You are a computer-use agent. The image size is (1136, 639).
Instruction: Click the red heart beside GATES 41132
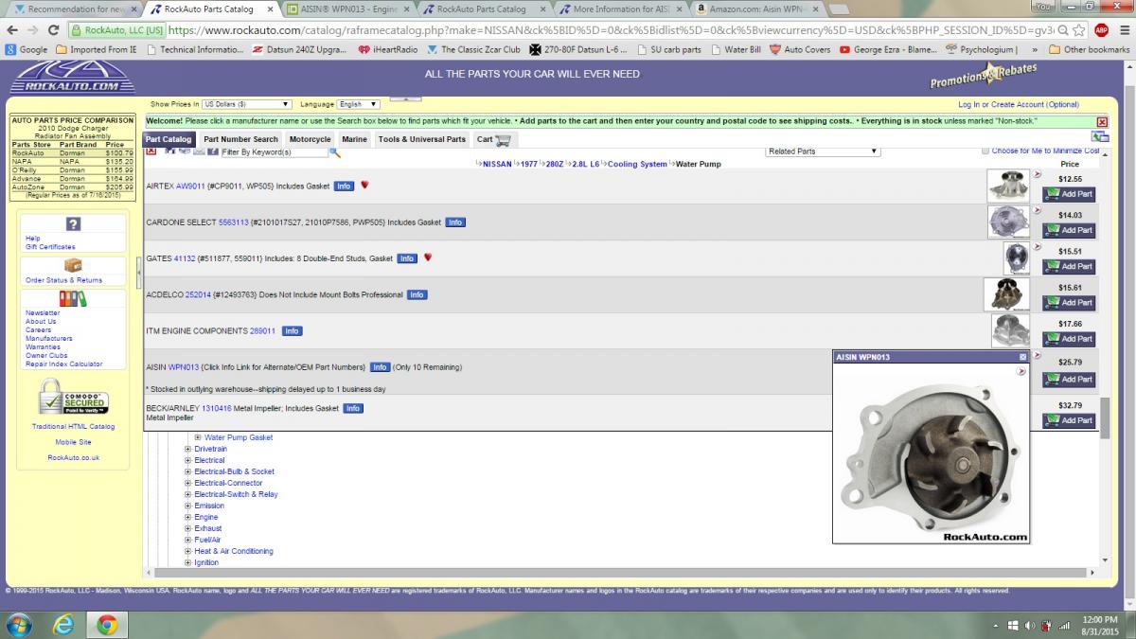click(x=427, y=257)
